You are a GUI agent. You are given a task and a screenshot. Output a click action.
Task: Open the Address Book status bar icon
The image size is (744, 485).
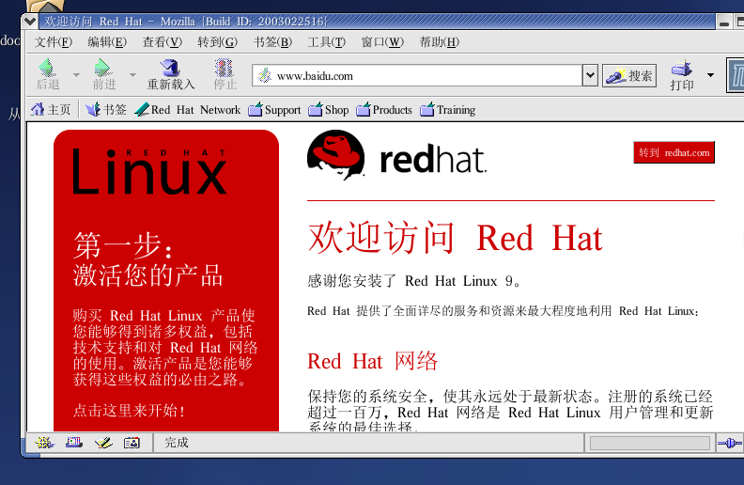point(132,443)
